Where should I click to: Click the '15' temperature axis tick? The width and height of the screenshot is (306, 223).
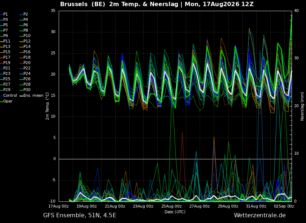pyautogui.click(x=53, y=95)
